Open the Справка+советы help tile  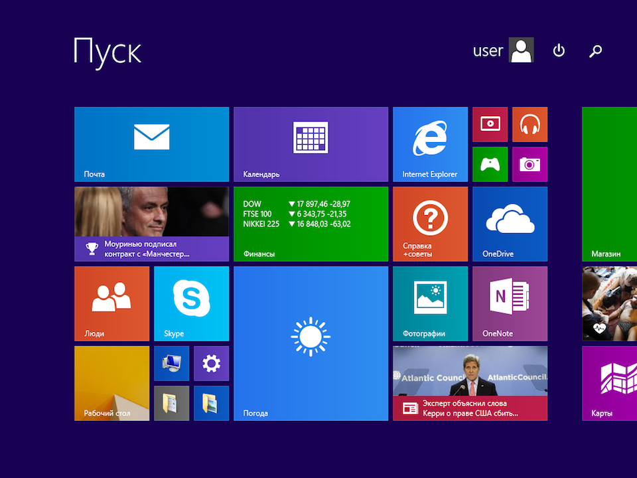(x=430, y=224)
